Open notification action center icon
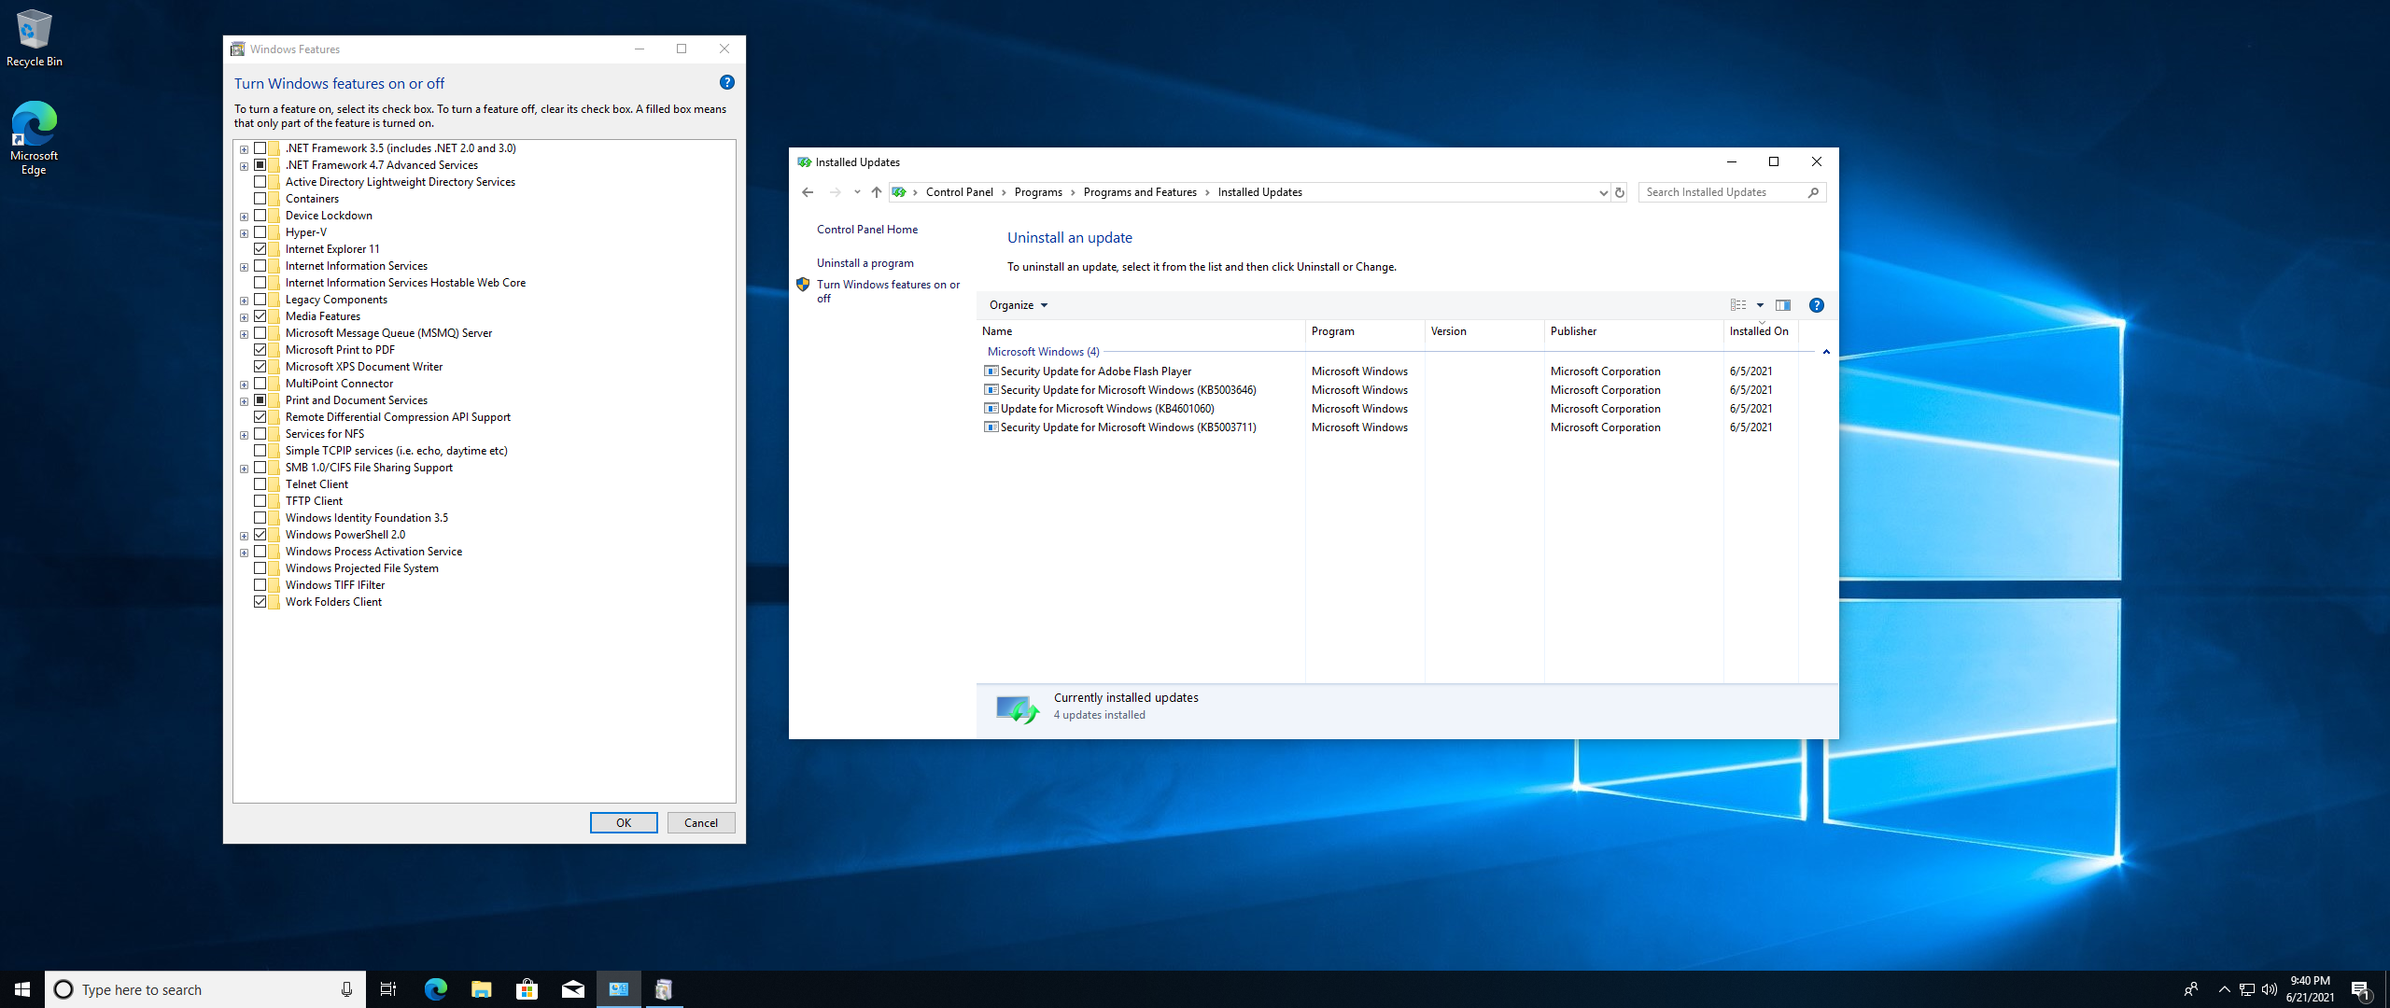The width and height of the screenshot is (2390, 1008). click(x=2361, y=989)
